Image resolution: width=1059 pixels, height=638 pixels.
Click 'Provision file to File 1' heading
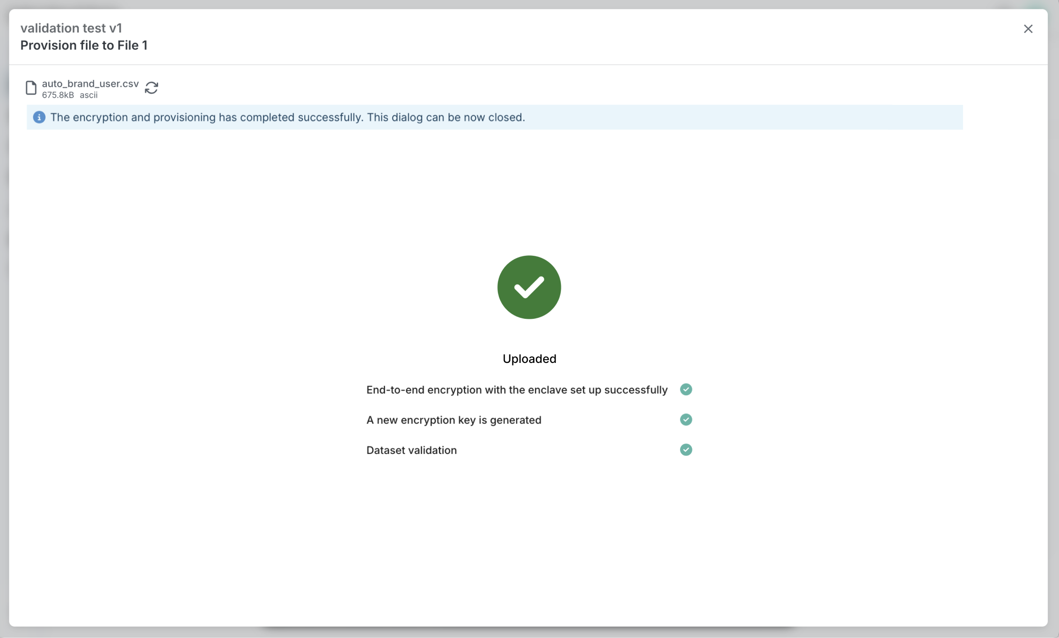click(84, 45)
